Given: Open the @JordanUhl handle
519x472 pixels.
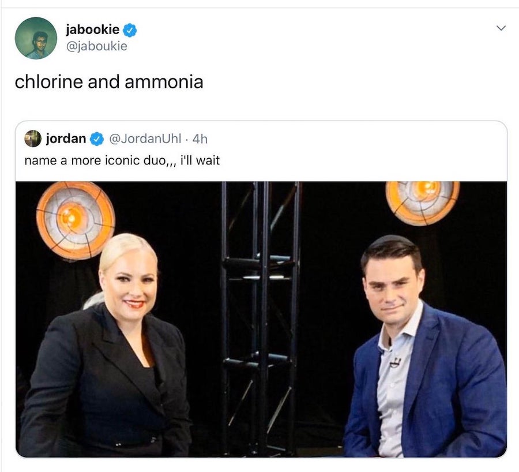Looking at the screenshot, I should tap(145, 138).
